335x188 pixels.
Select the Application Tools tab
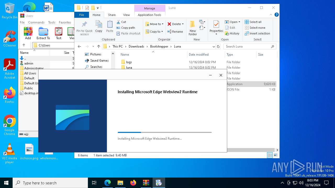click(149, 15)
